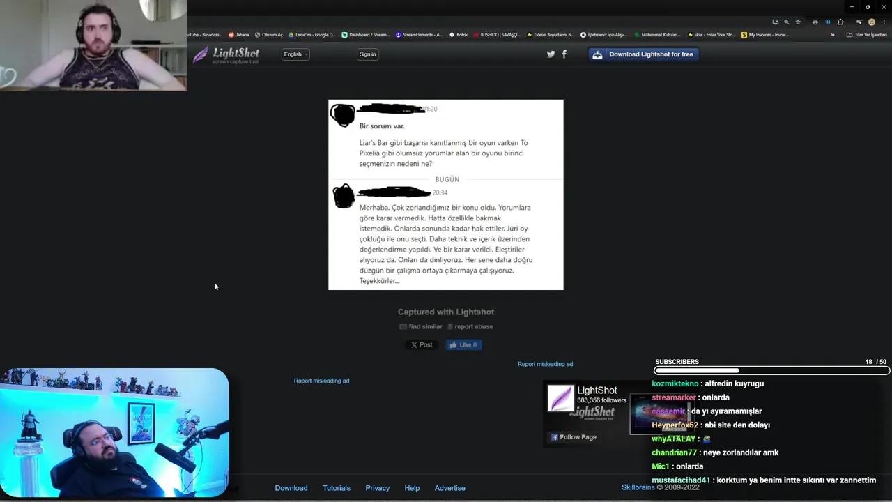Open the media control music icon
The image size is (892, 502).
click(859, 22)
